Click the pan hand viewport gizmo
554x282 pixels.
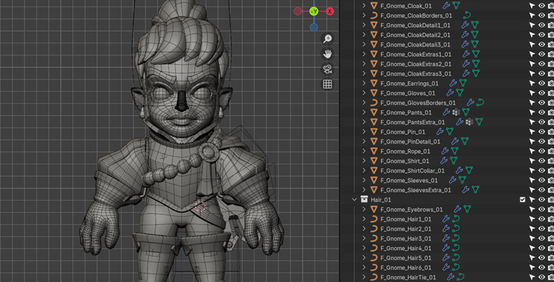click(x=328, y=54)
